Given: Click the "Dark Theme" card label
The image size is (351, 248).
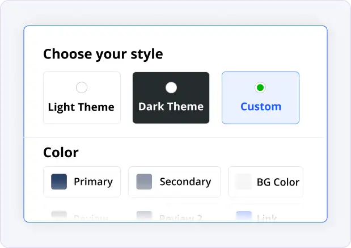Looking at the screenshot, I should (171, 107).
